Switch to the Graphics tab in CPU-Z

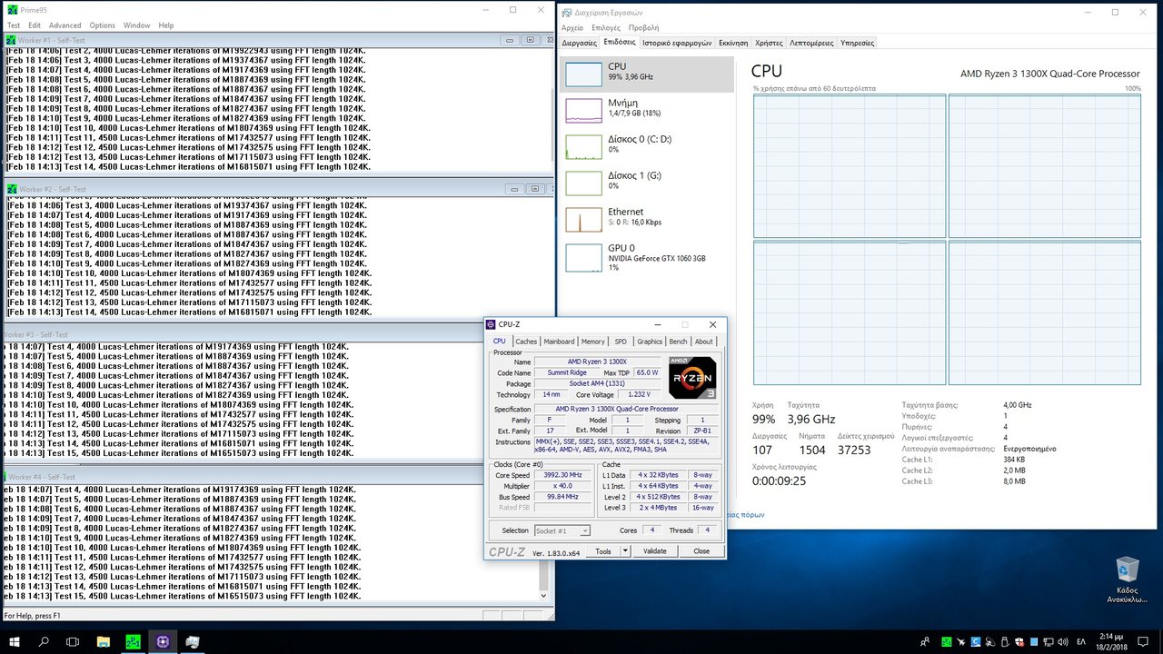coord(650,342)
